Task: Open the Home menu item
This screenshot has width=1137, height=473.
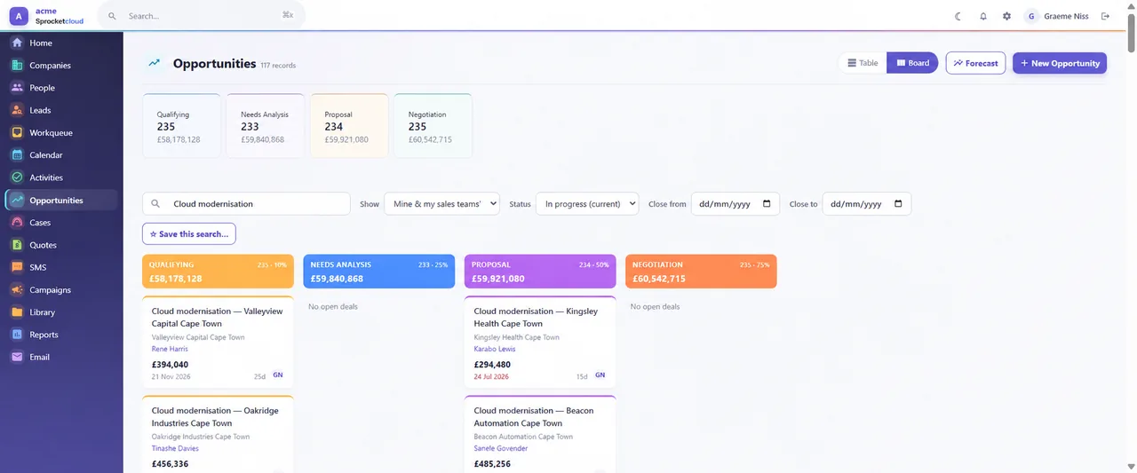Action: coord(61,43)
